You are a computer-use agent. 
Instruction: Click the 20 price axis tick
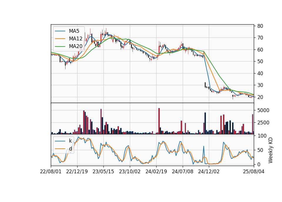pyautogui.click(x=260, y=97)
